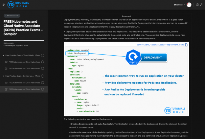Open the hamburger sidebar menu icon

pyautogui.click(x=4, y=5)
